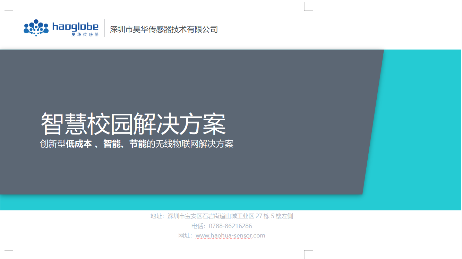The width and height of the screenshot is (462, 259).
Task: Select the teal area right of banner
Action: [423, 121]
